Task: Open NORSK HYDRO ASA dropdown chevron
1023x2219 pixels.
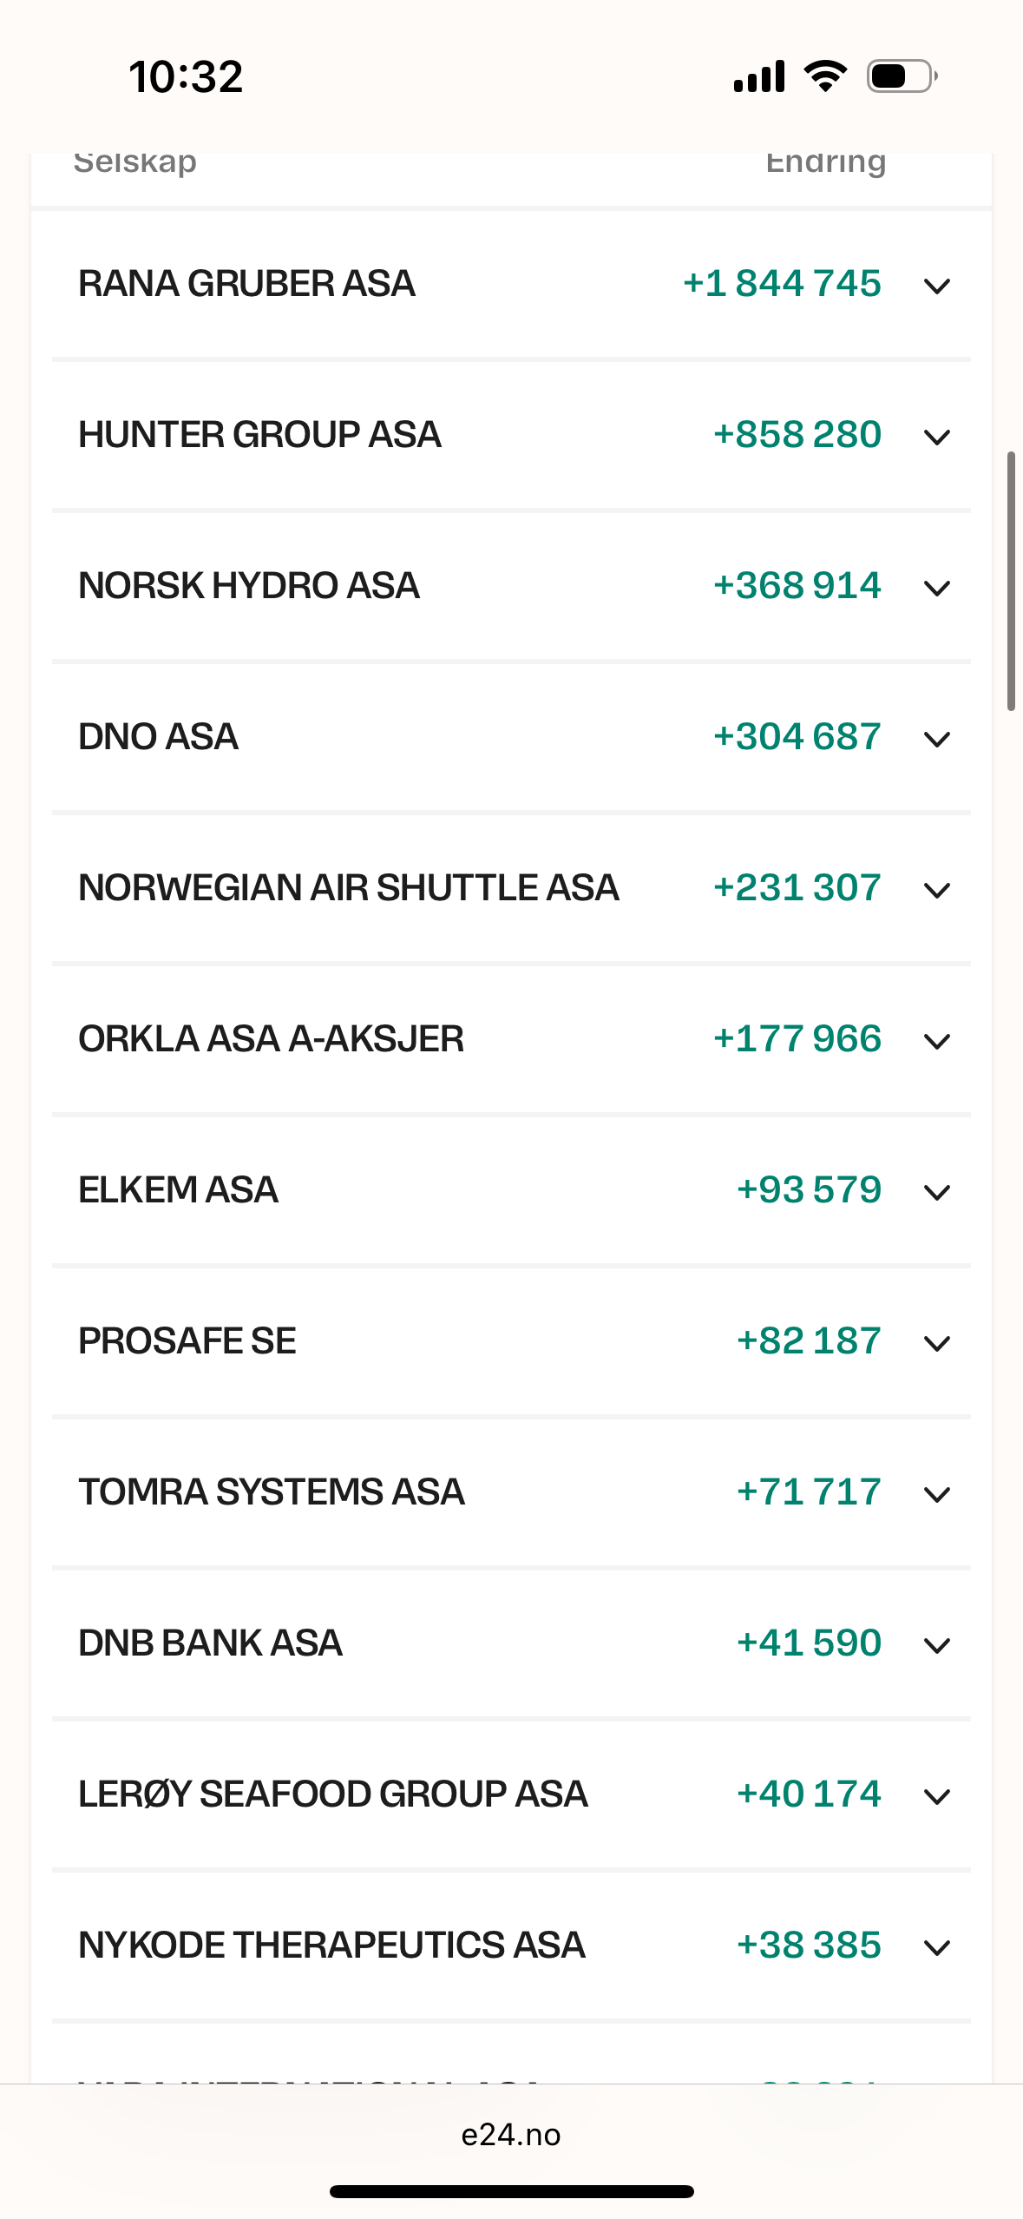Action: click(x=937, y=588)
